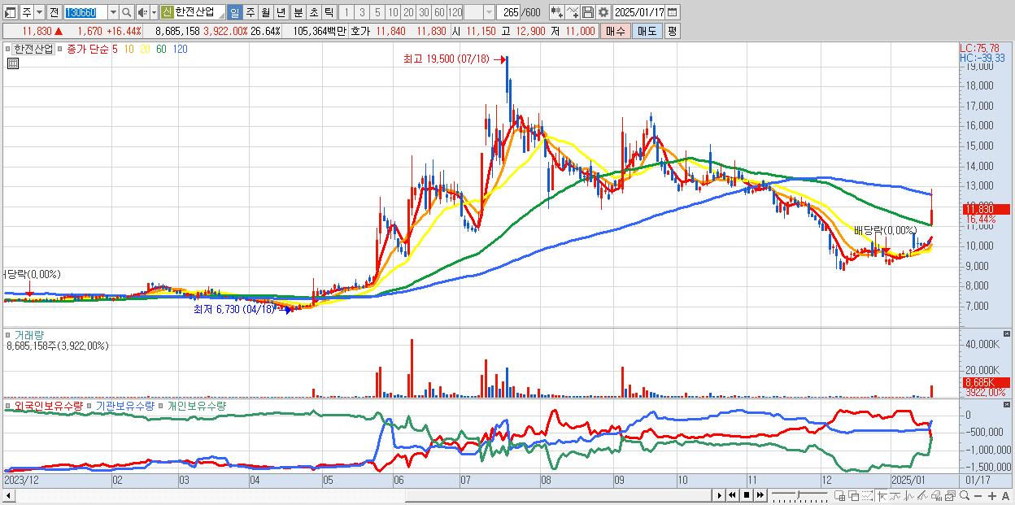Choose interval 20 button
Image resolution: width=1015 pixels, height=505 pixels.
click(408, 12)
